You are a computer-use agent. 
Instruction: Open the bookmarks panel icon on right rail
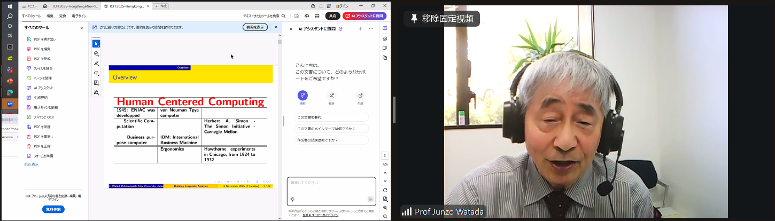[x=385, y=48]
